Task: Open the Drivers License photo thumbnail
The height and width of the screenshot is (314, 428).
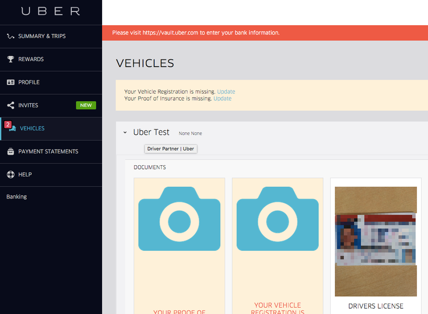Action: tap(376, 241)
